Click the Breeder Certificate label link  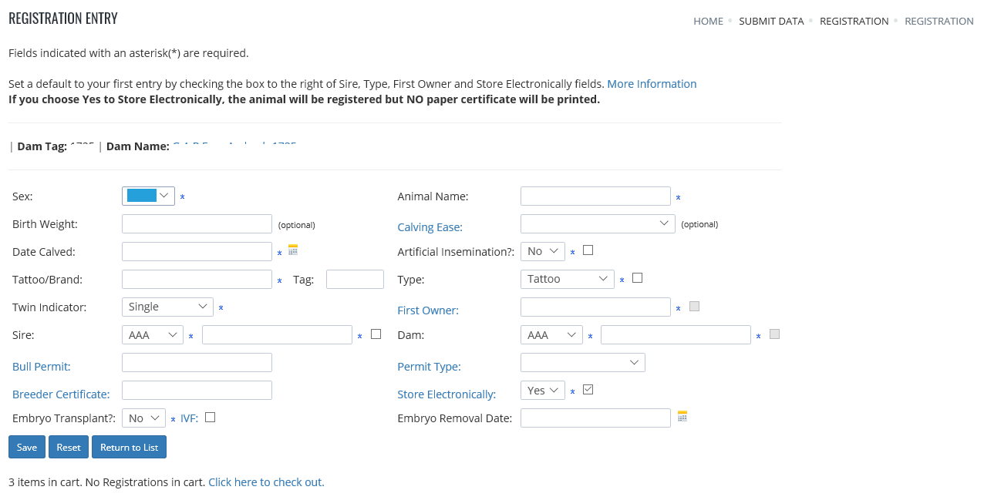click(61, 394)
